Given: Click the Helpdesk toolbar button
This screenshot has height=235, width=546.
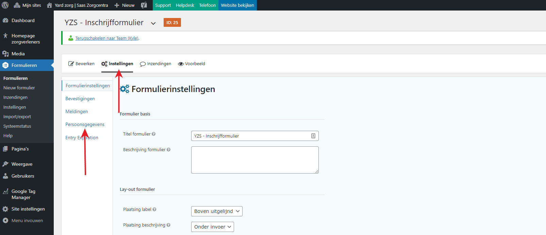Looking at the screenshot, I should point(185,5).
